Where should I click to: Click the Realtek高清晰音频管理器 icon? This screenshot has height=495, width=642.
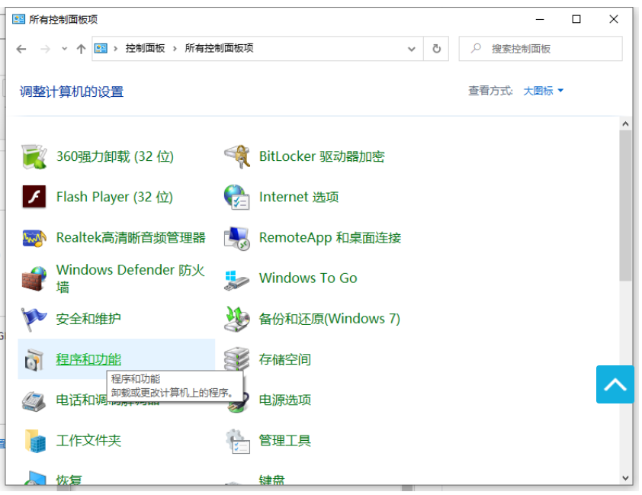[x=34, y=238]
